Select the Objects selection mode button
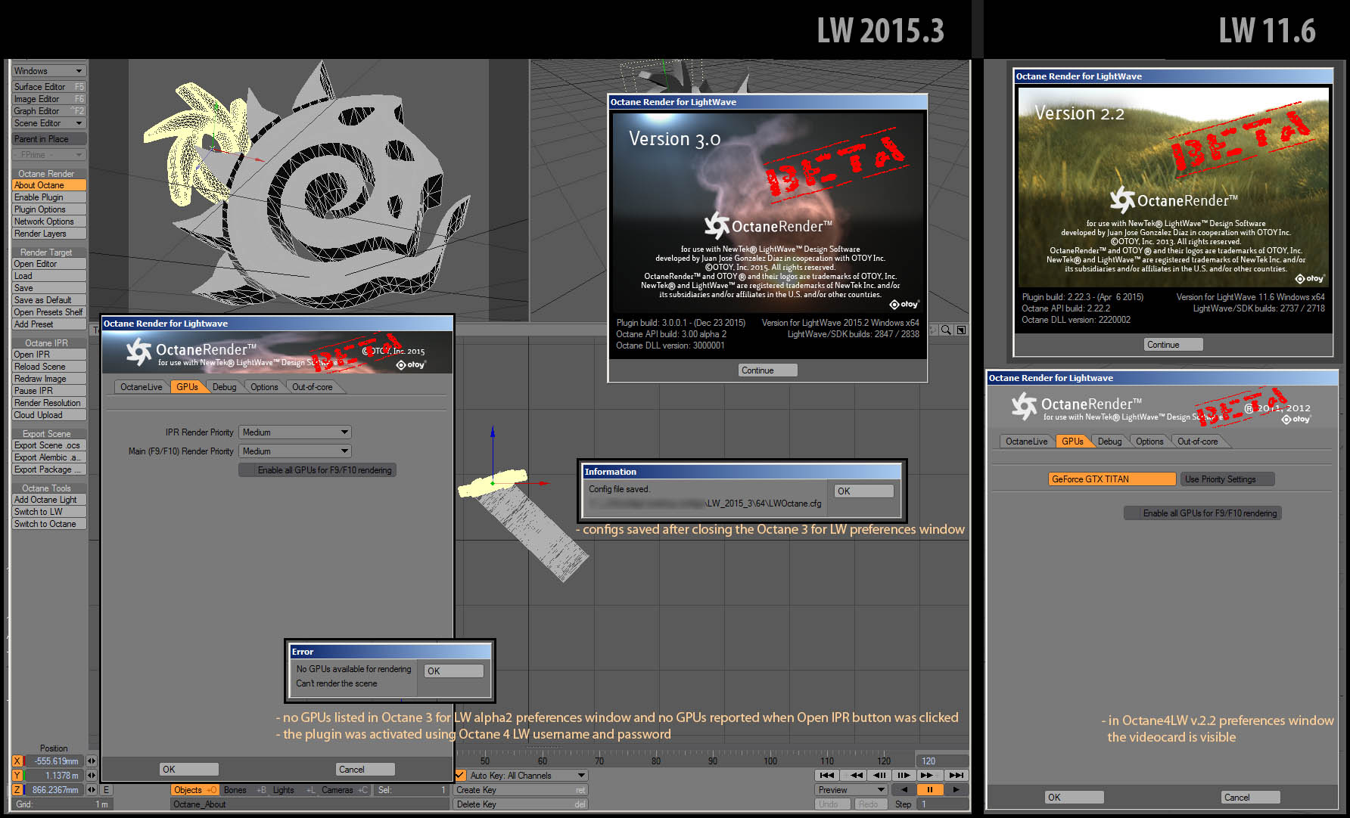This screenshot has width=1350, height=818. (x=195, y=790)
